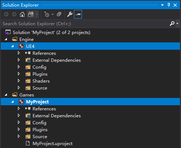The height and width of the screenshot is (148, 181).
Task: Click the Auto Hide pin icon
Action: pos(169,5)
